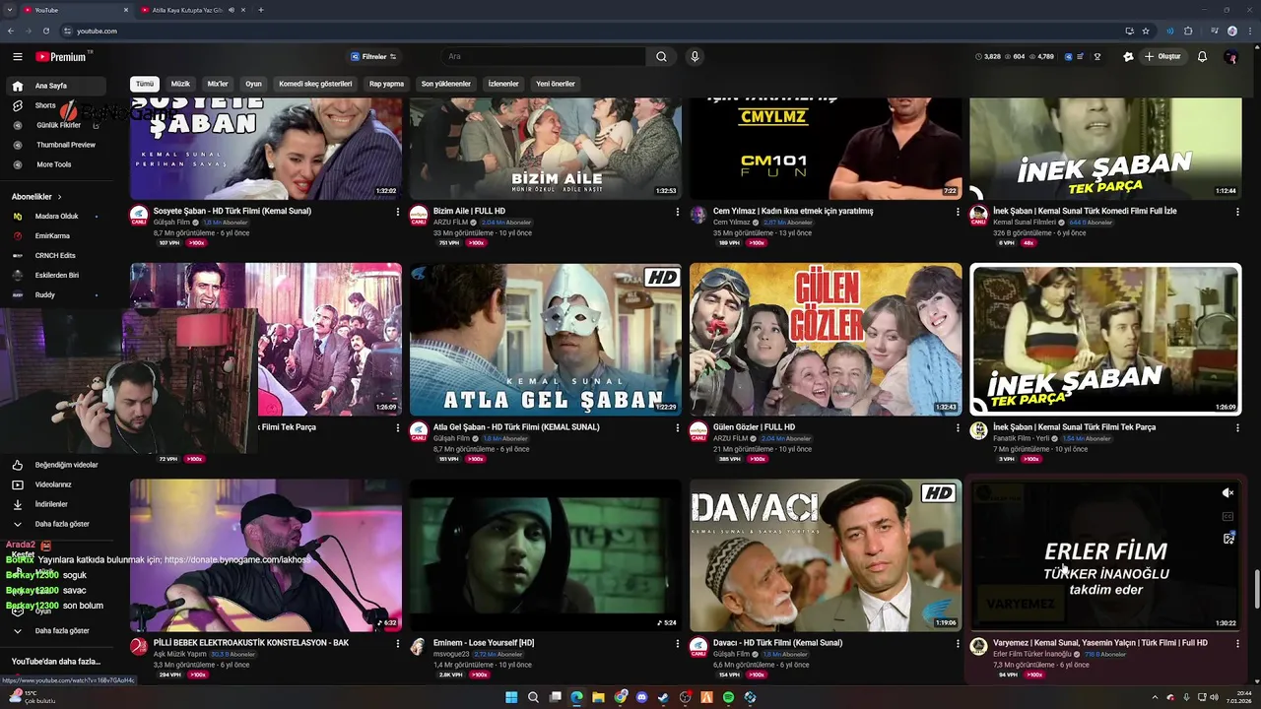1261x709 pixels.
Task: Open Steam from the taskbar
Action: [x=663, y=697]
